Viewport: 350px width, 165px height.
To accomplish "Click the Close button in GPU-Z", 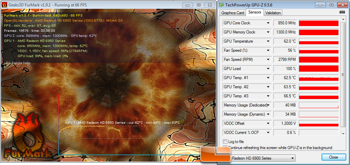I will coord(333,157).
